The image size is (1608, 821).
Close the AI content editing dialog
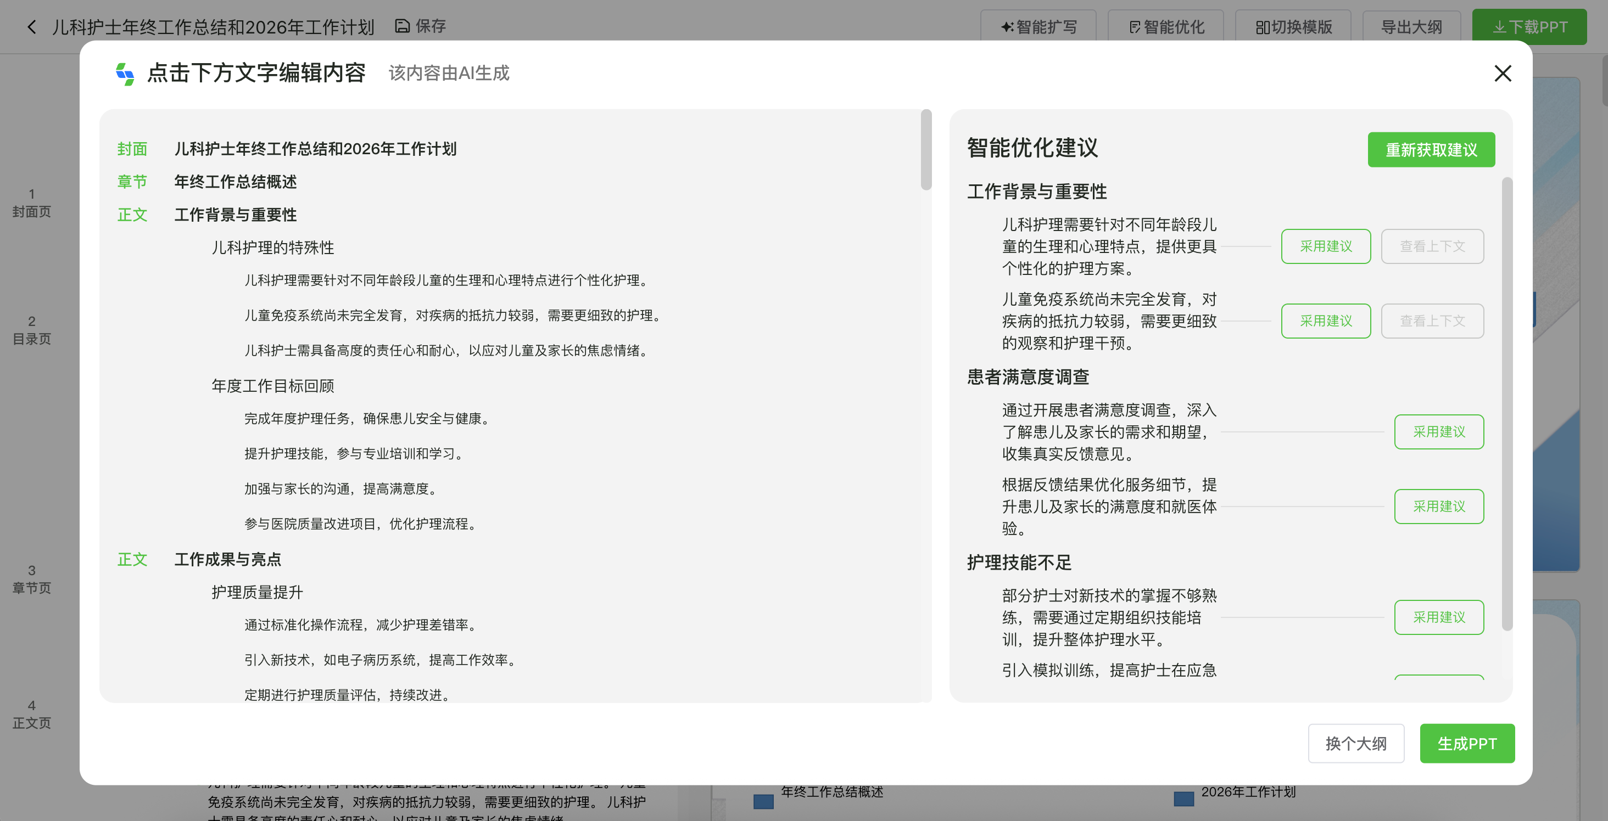pos(1503,74)
